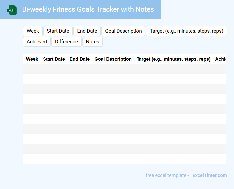Click the 'free excel template' footer text
234x189 pixels.
click(167, 175)
